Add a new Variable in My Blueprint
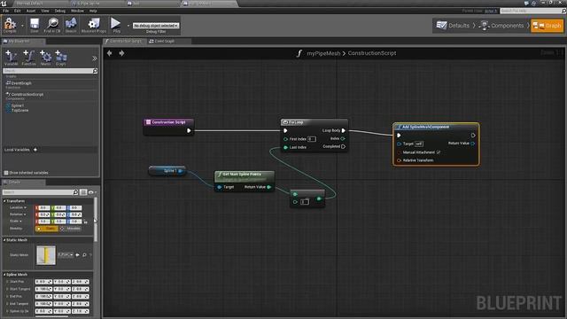567x319 pixels. [11, 58]
